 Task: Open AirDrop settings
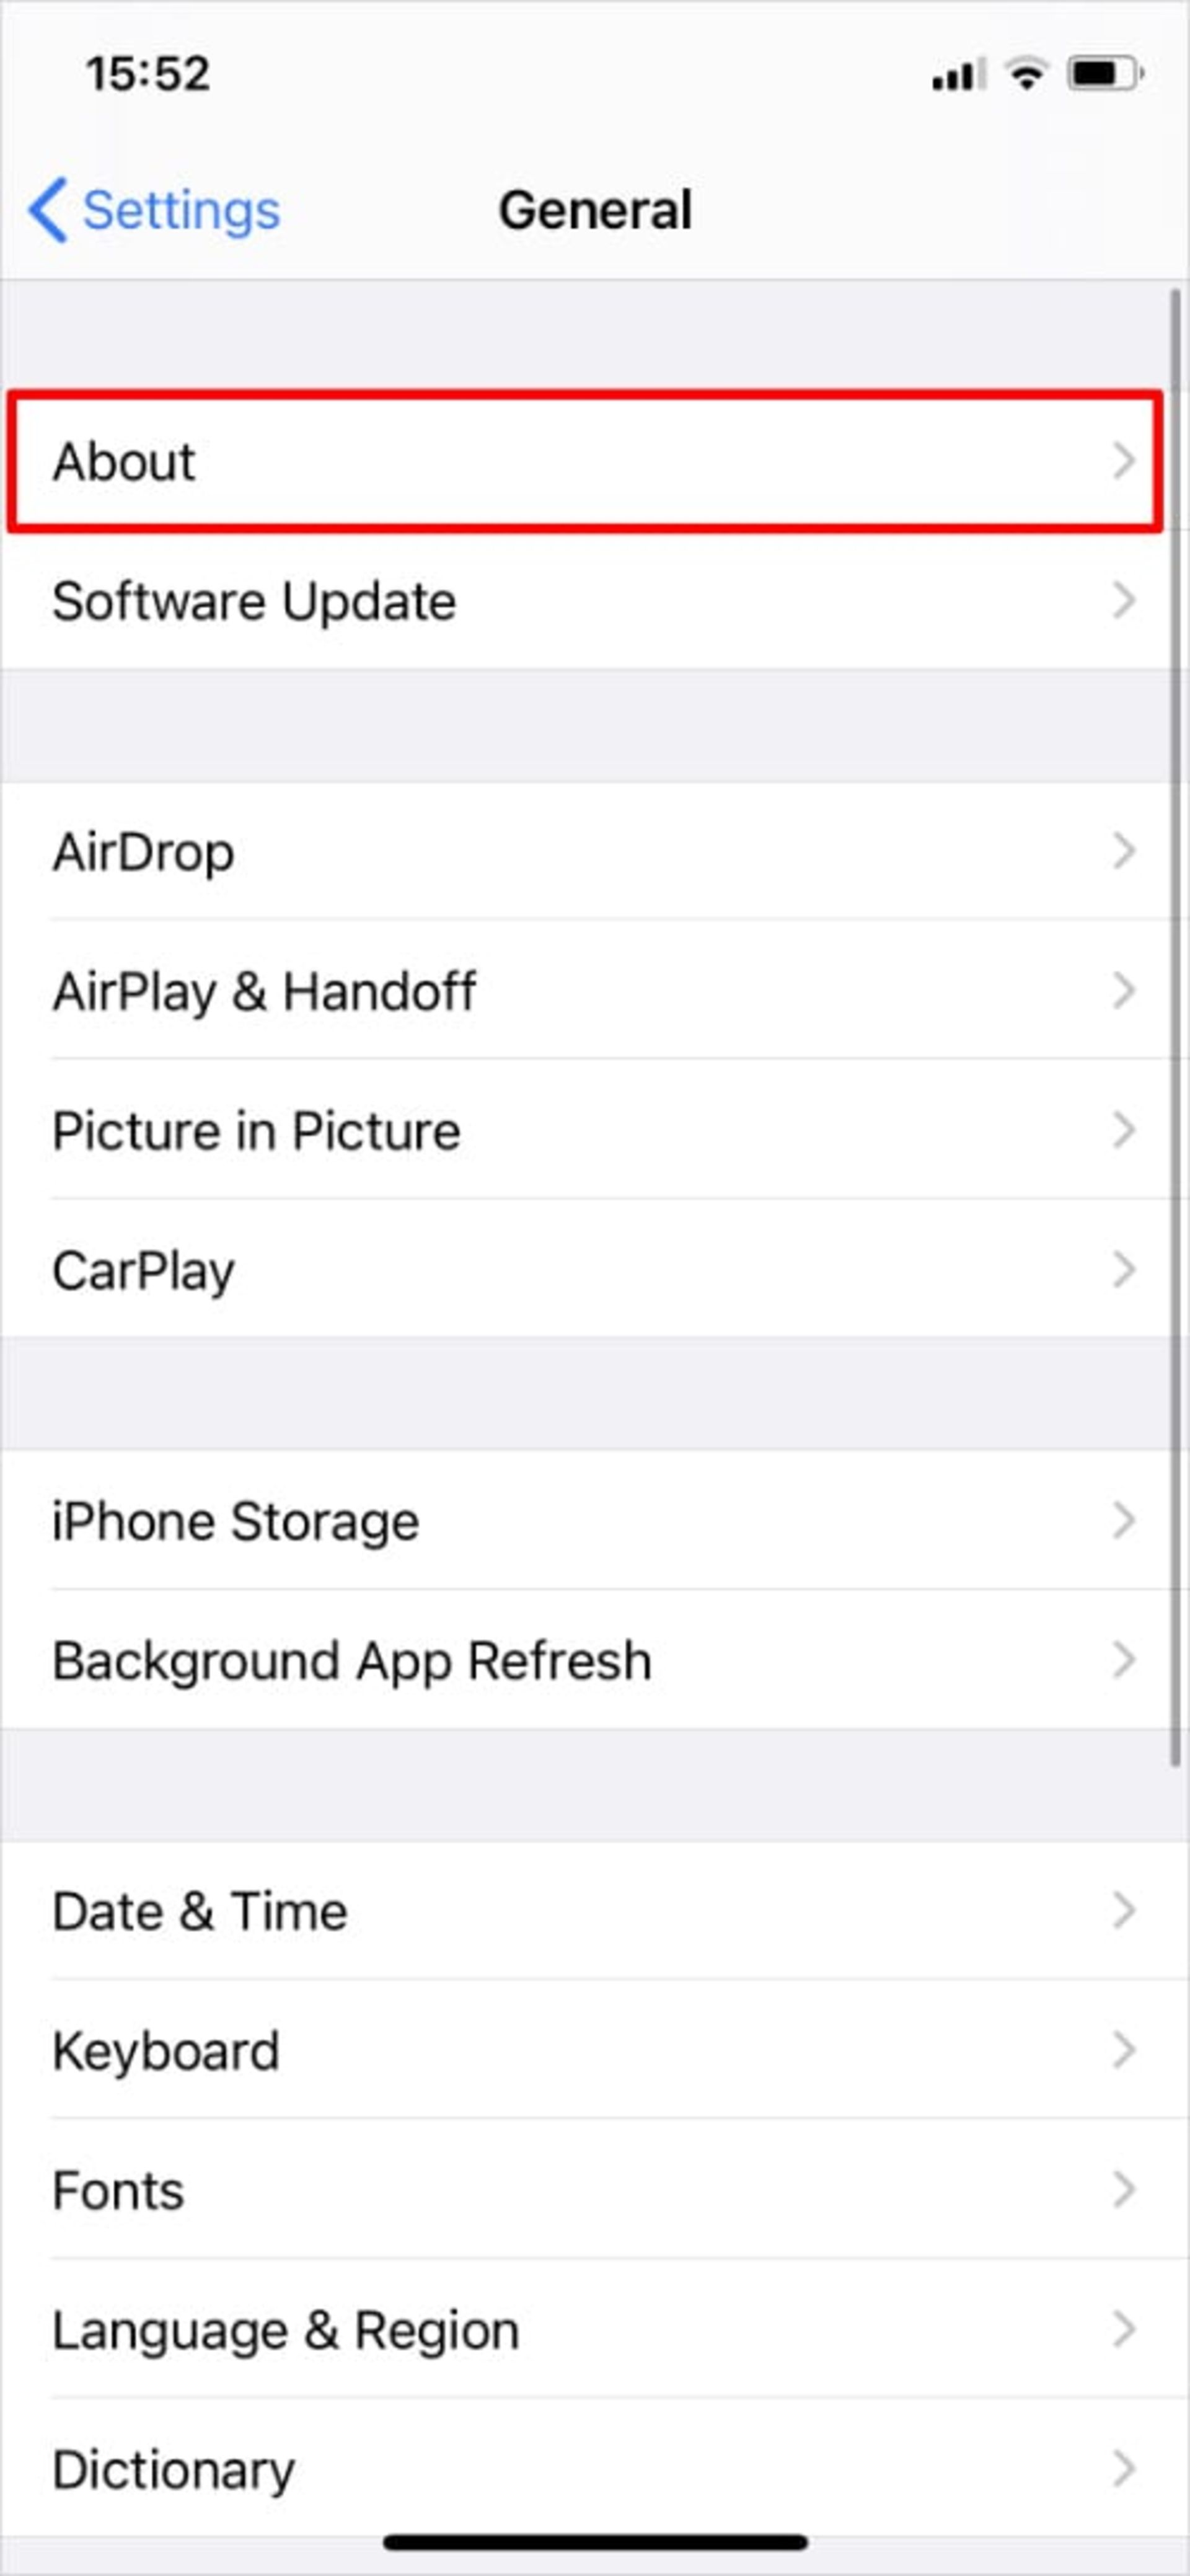point(594,851)
